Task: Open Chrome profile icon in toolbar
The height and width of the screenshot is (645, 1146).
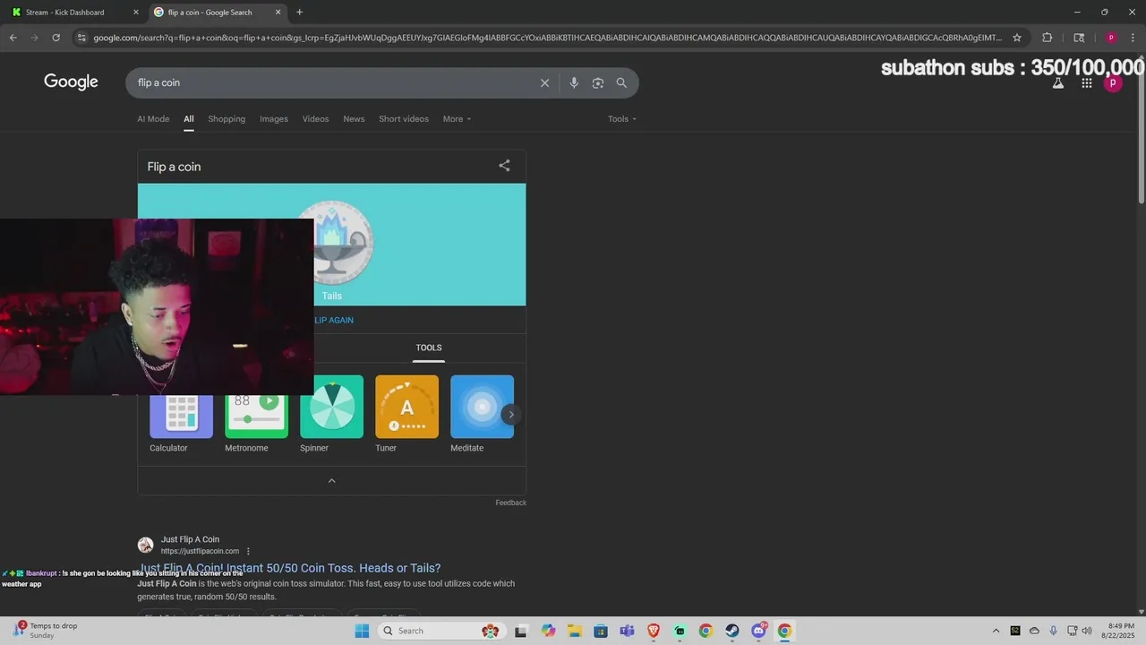Action: [1111, 38]
